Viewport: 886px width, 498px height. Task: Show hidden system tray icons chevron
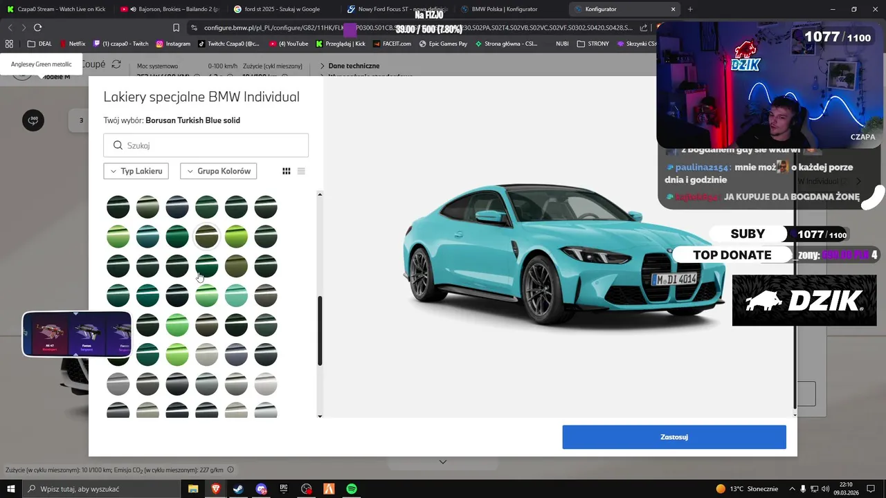tap(792, 489)
